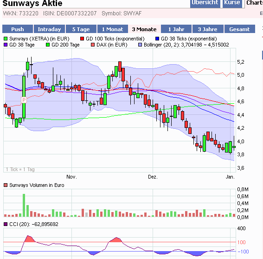The image size is (263, 259).
Task: Click the tallest green volume bar
Action: [x=24, y=205]
